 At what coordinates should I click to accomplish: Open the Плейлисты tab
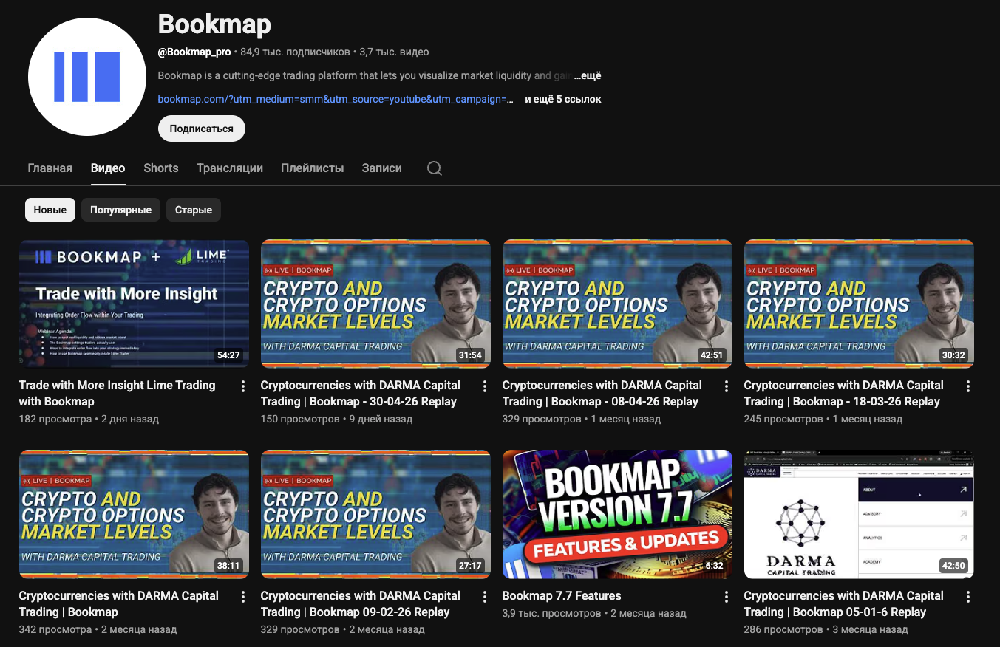point(313,168)
